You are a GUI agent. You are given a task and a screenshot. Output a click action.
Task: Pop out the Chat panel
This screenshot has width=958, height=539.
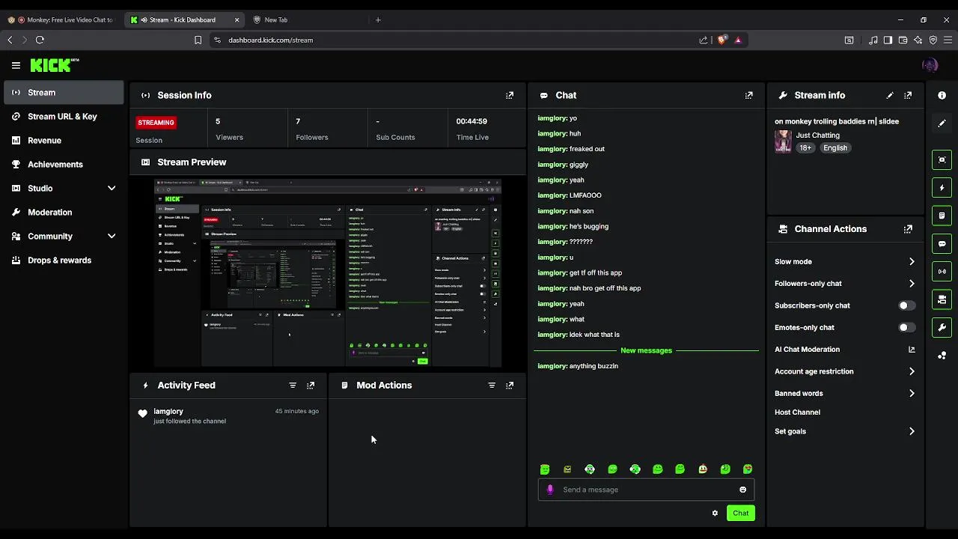pos(748,95)
